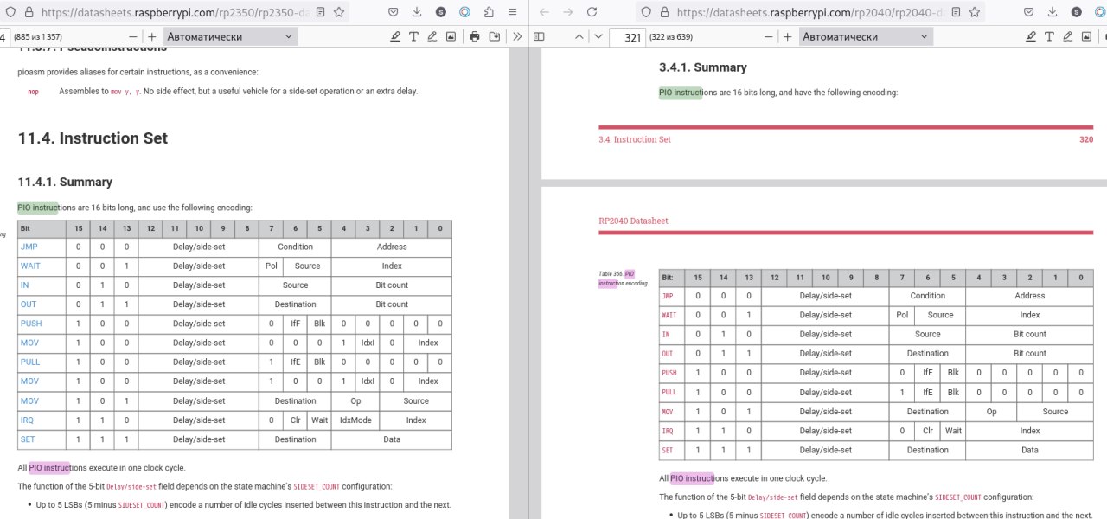This screenshot has width=1107, height=519.
Task: Focus the RP2040 datasheet URL bar
Action: (809, 13)
